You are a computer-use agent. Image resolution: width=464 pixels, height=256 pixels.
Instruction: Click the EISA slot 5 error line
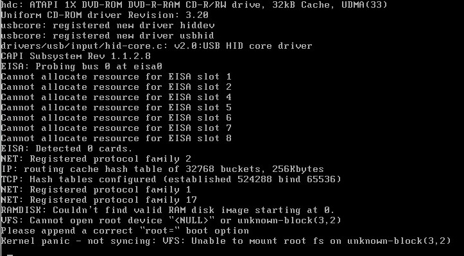coord(116,107)
